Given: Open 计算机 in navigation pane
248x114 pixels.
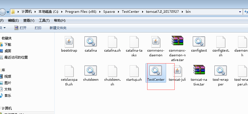Looking at the screenshot, I should 7,108.
